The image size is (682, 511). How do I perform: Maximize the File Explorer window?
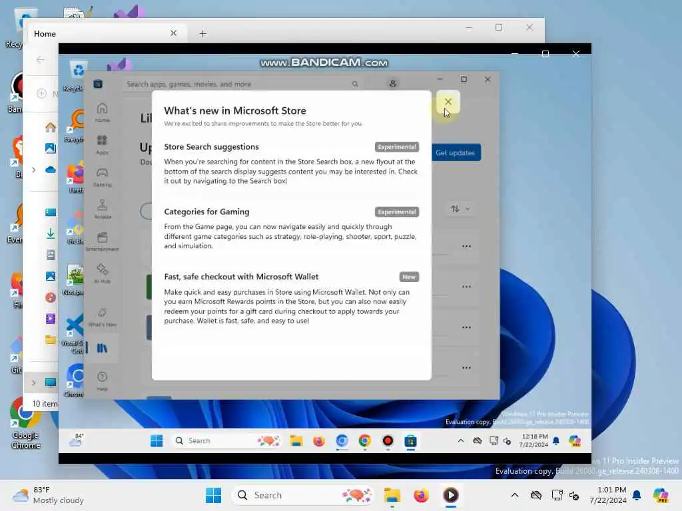(x=499, y=27)
